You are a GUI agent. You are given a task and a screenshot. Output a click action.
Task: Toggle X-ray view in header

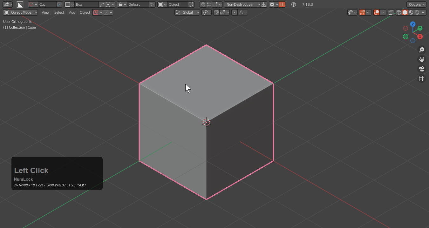point(391,12)
